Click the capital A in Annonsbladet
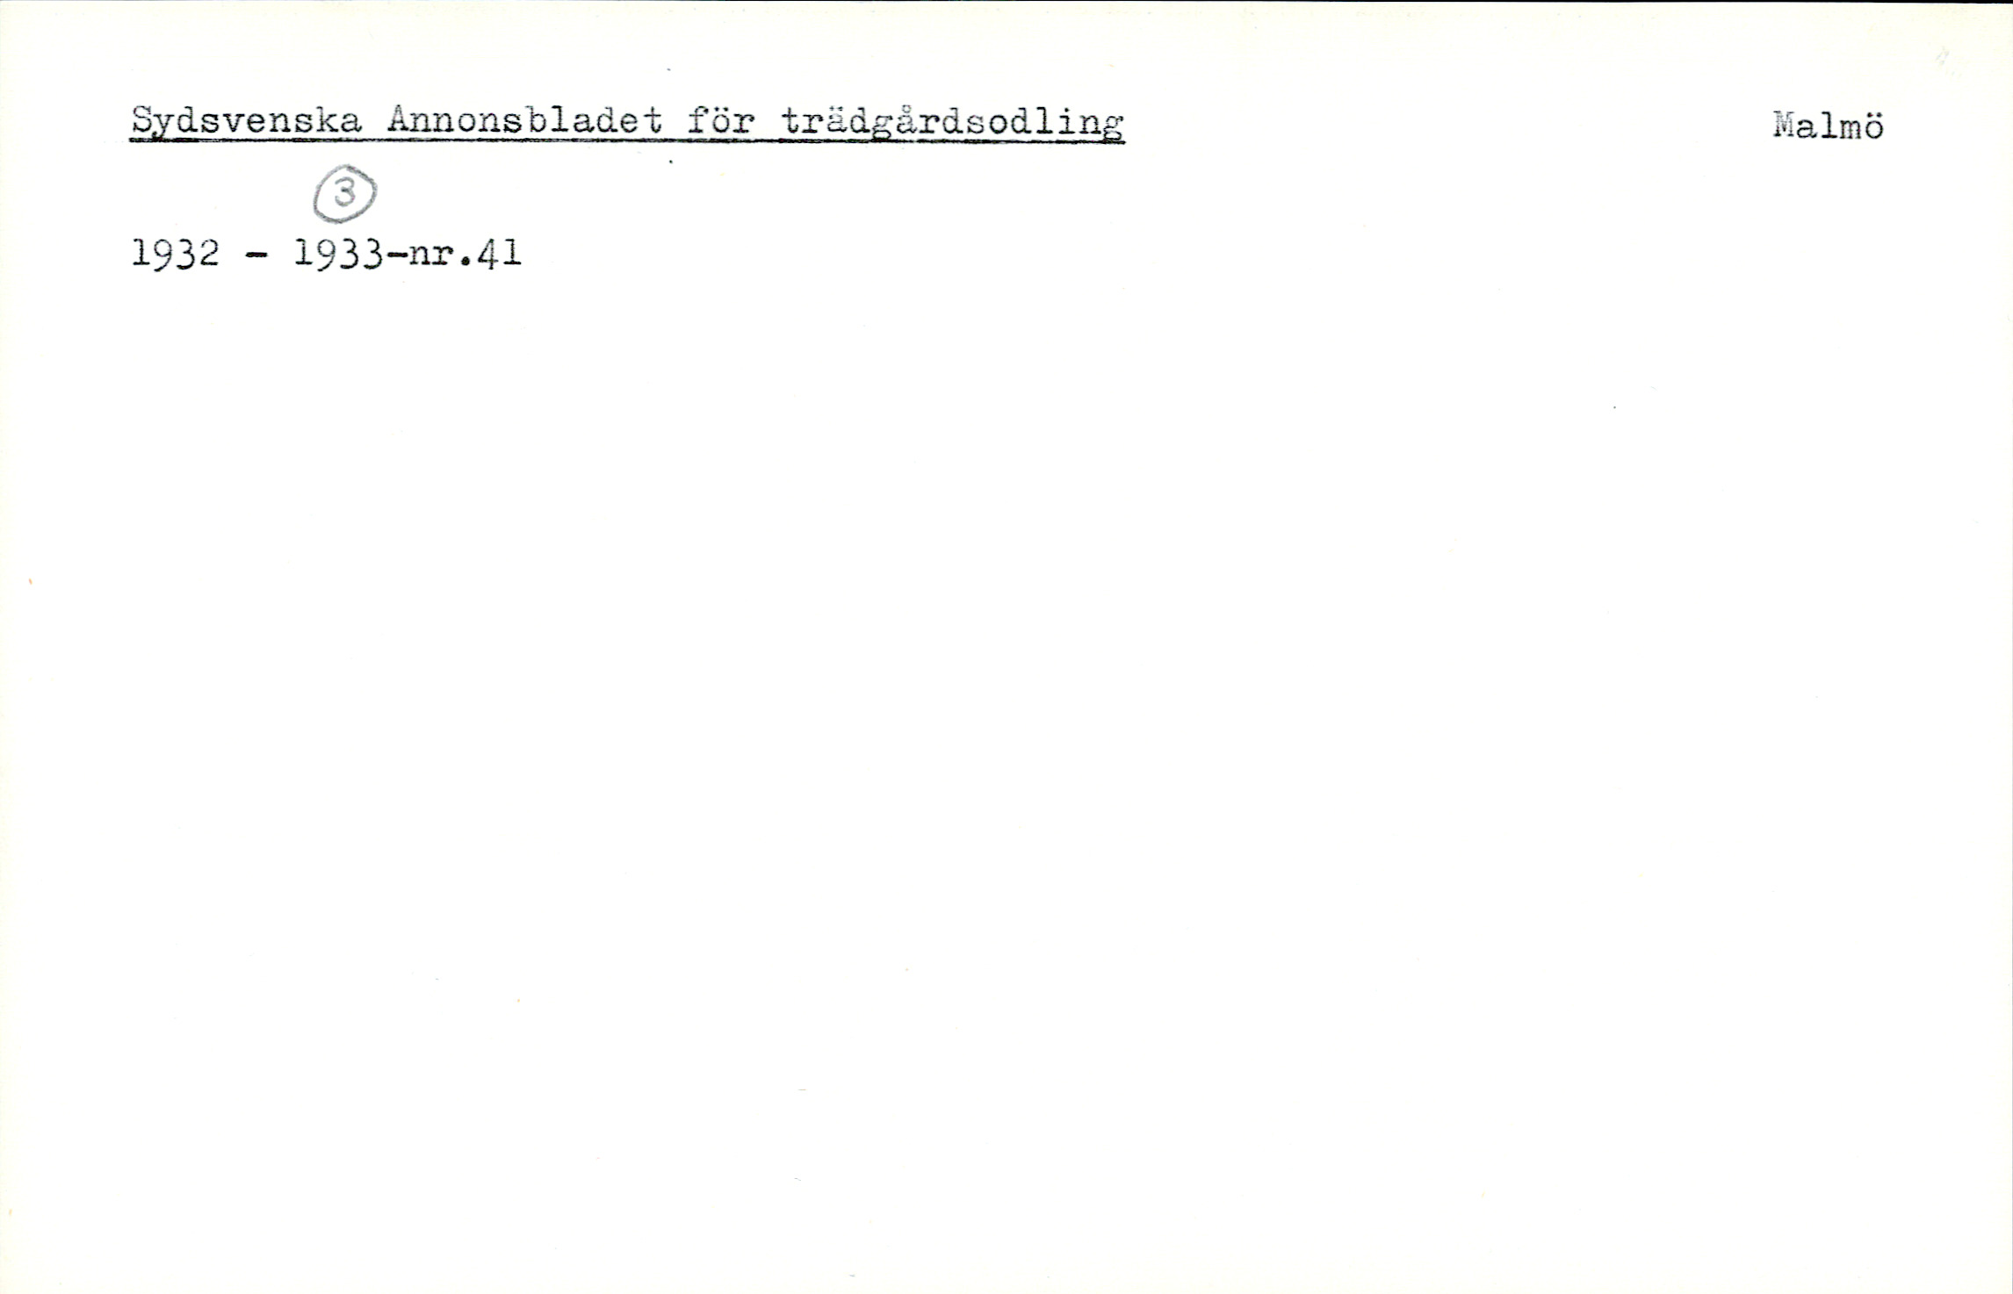This screenshot has width=2013, height=1294. (x=399, y=119)
